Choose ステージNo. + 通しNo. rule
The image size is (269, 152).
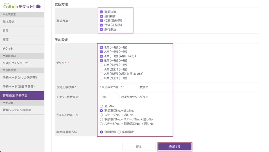(x=101, y=115)
